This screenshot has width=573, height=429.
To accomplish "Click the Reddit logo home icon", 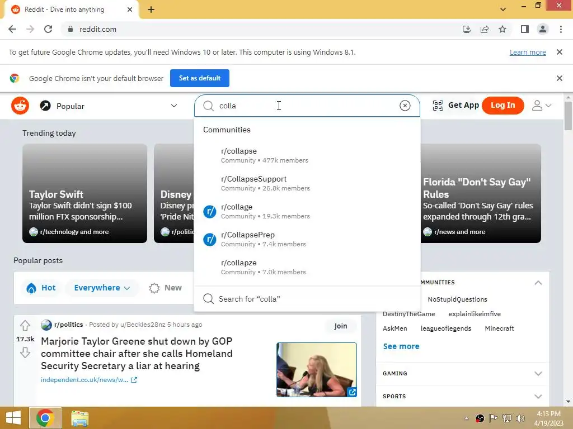I will point(20,106).
